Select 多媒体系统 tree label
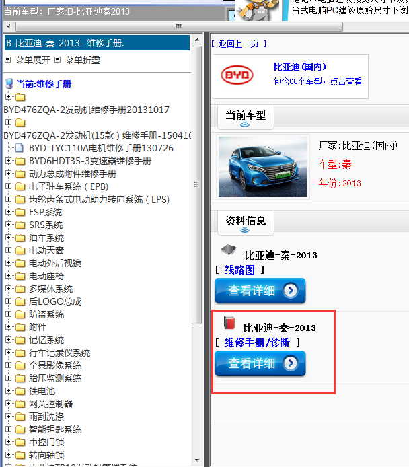Screen dimensions: 409x467 (x=50, y=289)
